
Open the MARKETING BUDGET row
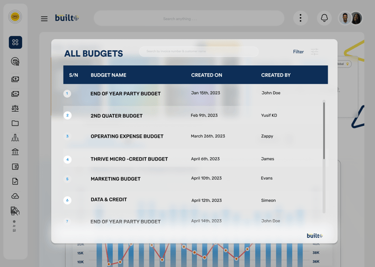click(x=116, y=179)
